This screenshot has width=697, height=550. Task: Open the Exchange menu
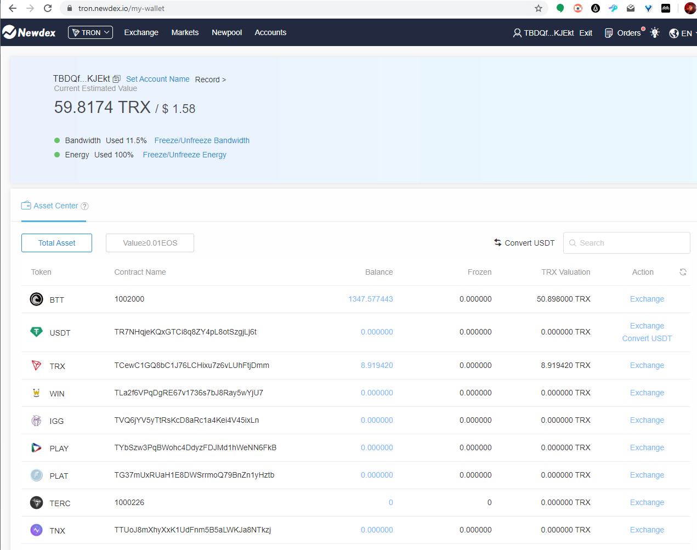point(141,32)
